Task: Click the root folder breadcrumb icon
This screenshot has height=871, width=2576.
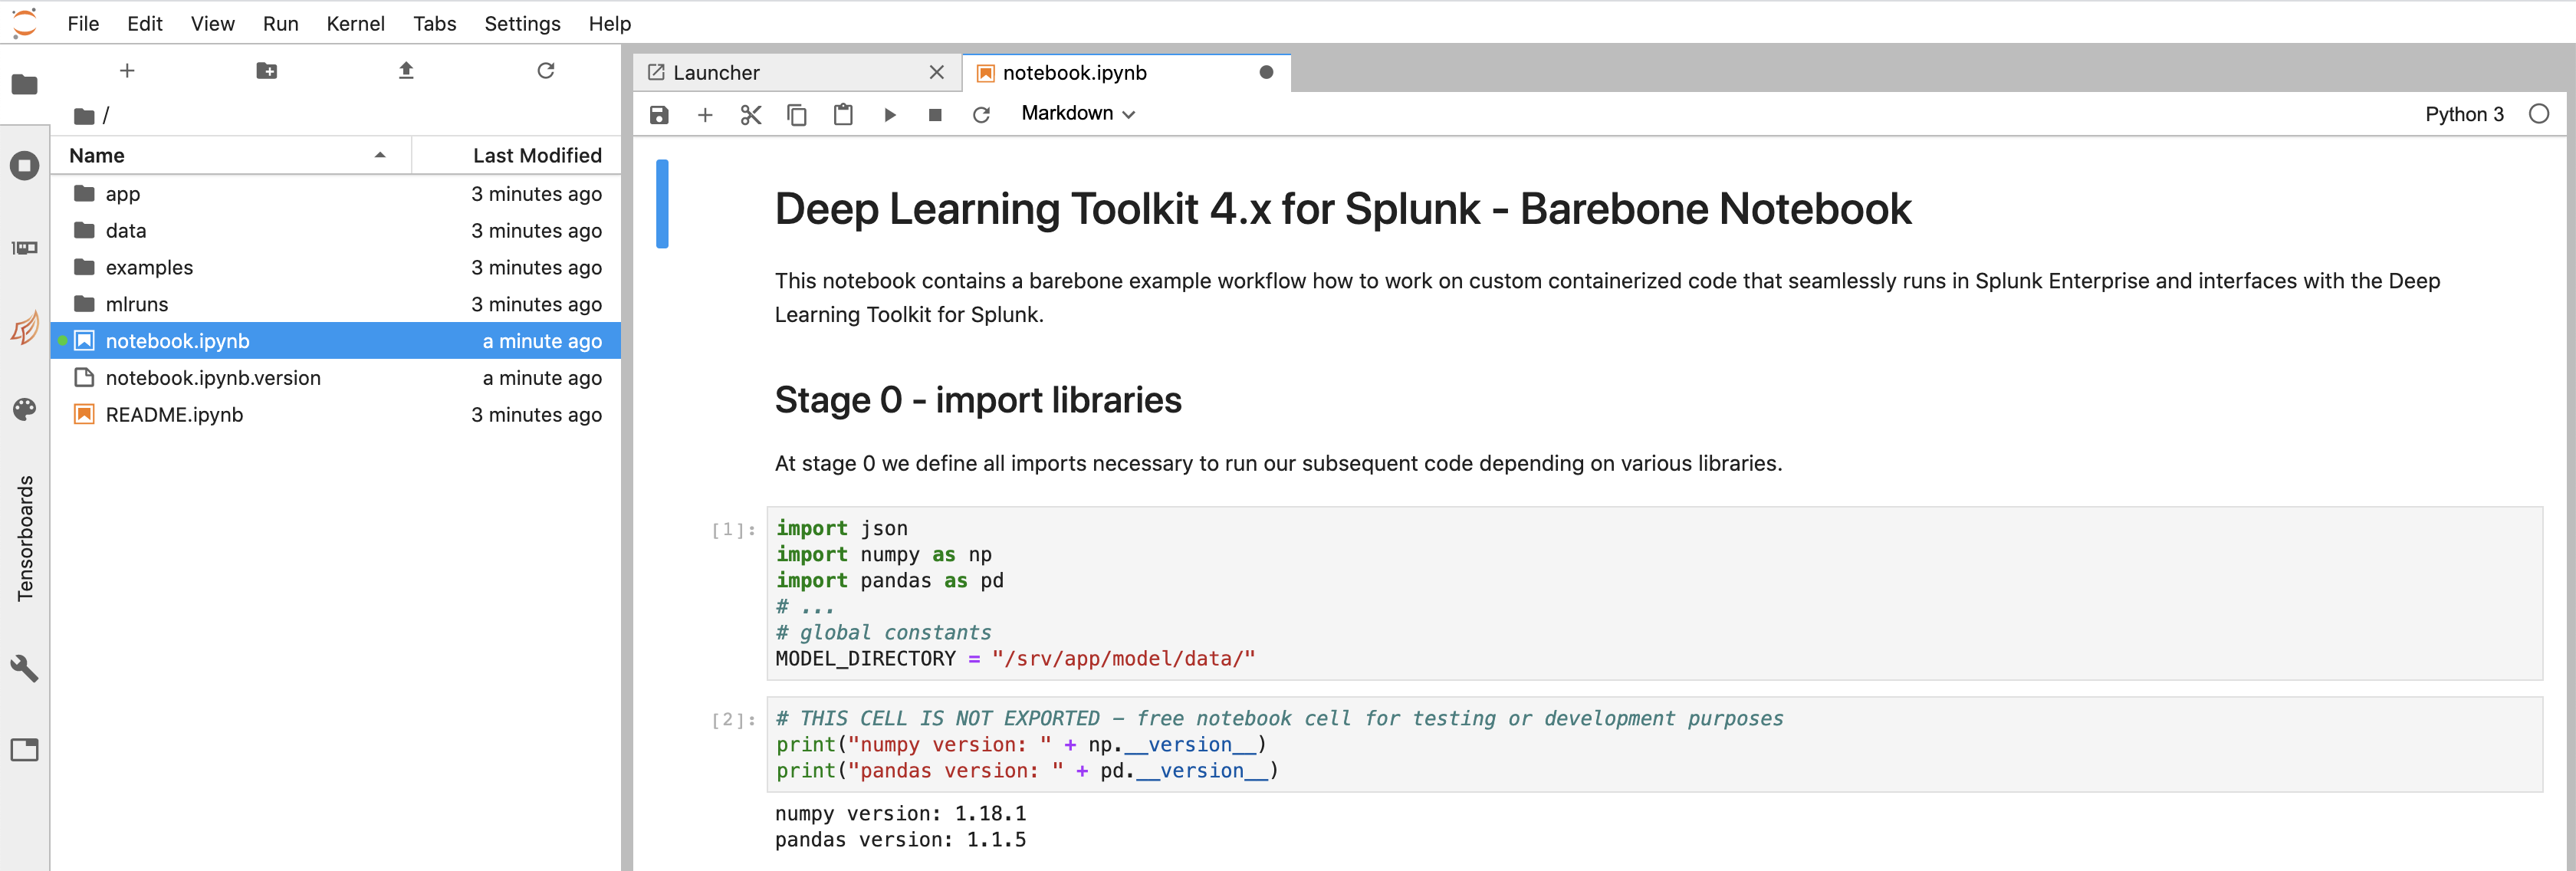Action: (84, 116)
